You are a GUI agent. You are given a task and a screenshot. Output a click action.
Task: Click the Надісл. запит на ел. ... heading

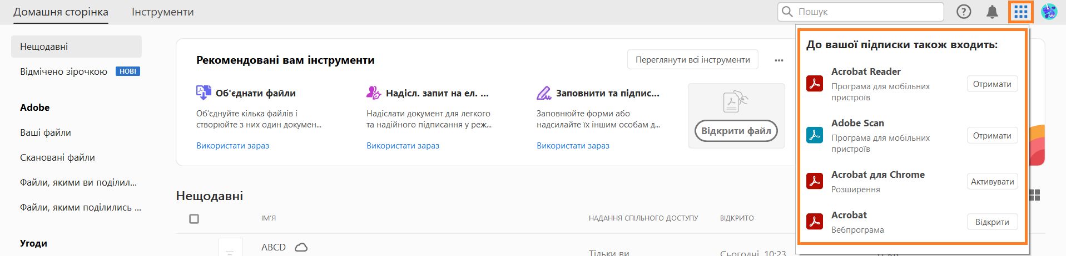point(437,93)
